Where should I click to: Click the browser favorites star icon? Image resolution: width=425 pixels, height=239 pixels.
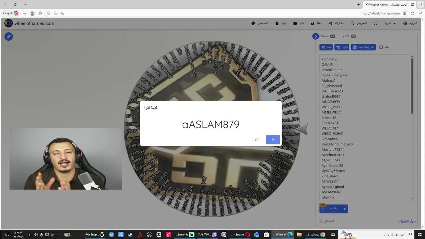48,13
